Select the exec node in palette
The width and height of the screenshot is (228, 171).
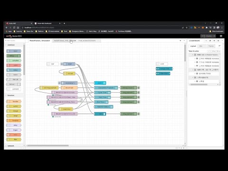(x=14, y=135)
